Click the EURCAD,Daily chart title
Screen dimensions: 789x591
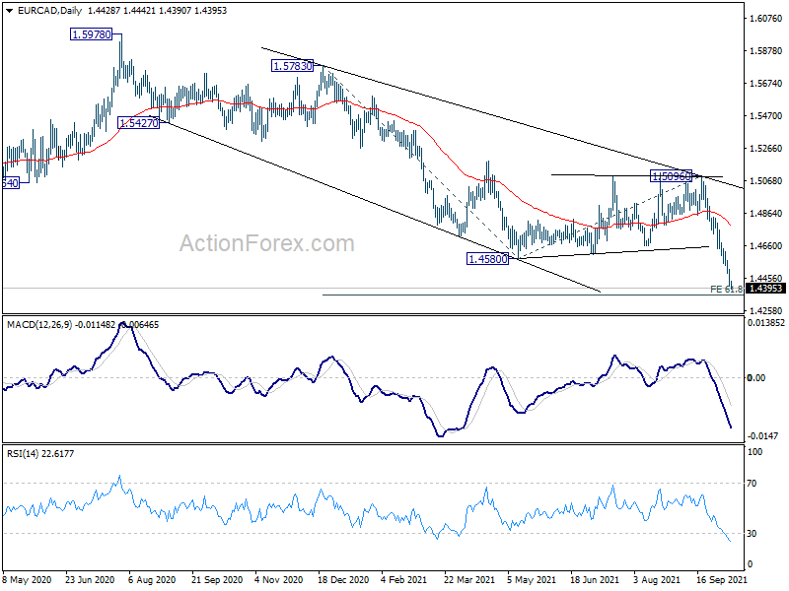[x=49, y=11]
